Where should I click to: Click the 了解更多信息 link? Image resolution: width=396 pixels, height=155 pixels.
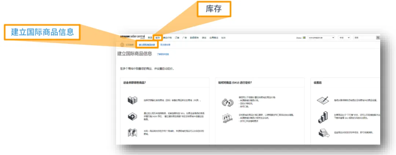(x=163, y=54)
